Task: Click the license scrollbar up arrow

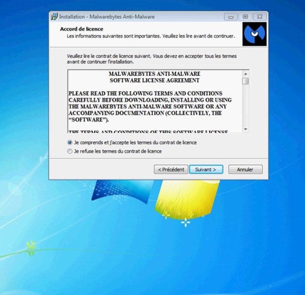Action: [x=246, y=74]
